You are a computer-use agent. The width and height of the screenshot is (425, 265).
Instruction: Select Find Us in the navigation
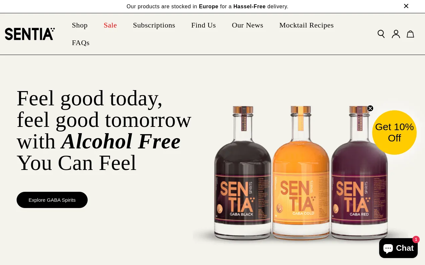click(x=204, y=25)
